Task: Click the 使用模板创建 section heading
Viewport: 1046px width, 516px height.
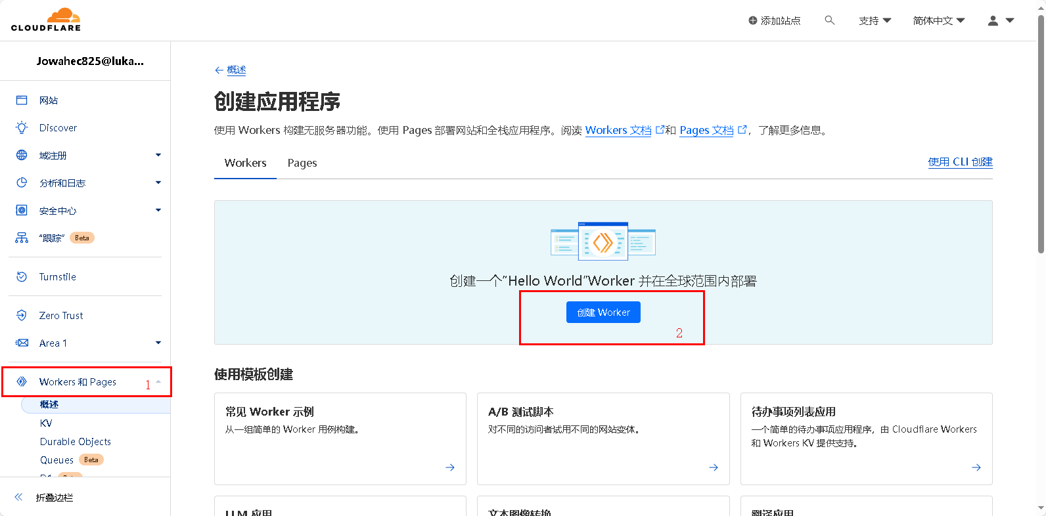Action: coord(254,374)
